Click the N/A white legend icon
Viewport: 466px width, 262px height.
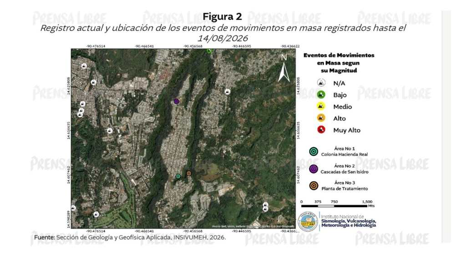coord(321,83)
